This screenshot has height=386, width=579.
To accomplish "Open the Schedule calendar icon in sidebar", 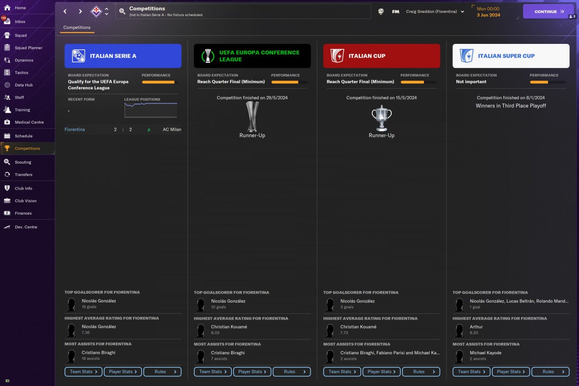I will 7,136.
